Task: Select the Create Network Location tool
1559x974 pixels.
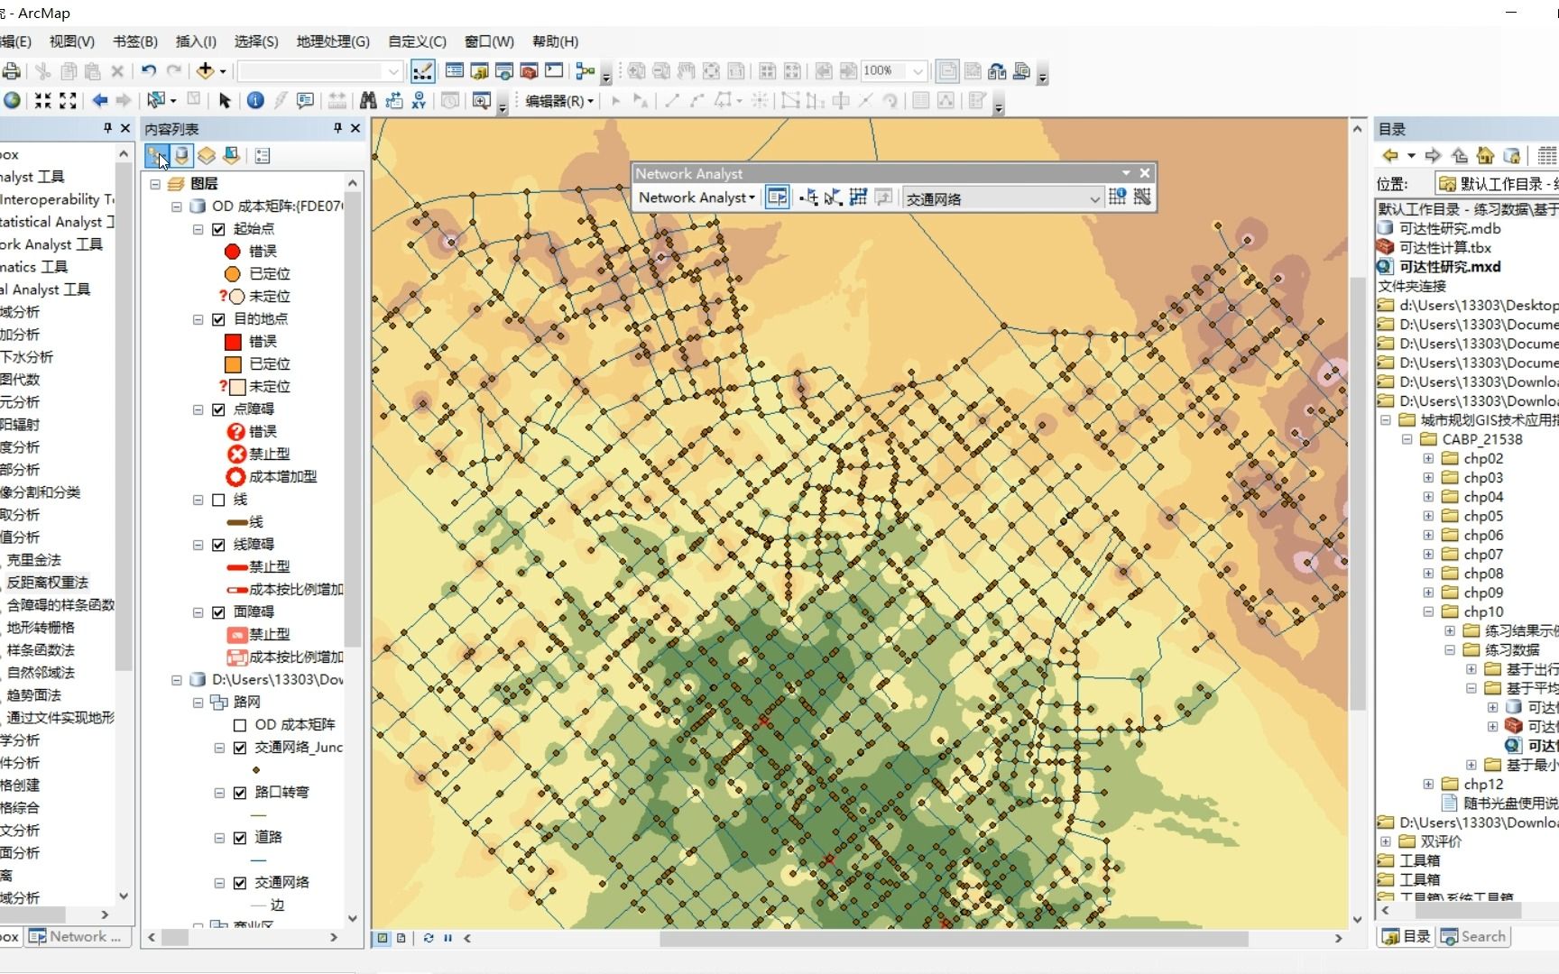Action: (x=809, y=197)
